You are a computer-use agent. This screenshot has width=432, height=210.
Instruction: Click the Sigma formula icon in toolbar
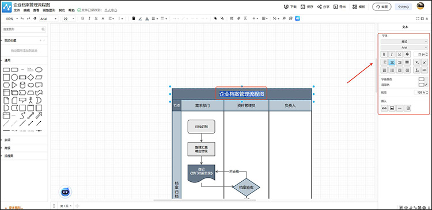[245, 18]
